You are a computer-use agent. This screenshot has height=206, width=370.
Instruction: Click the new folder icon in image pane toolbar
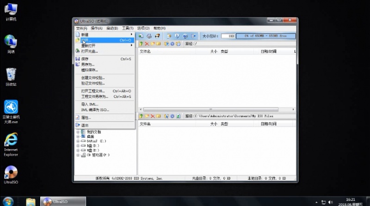pos(153,44)
